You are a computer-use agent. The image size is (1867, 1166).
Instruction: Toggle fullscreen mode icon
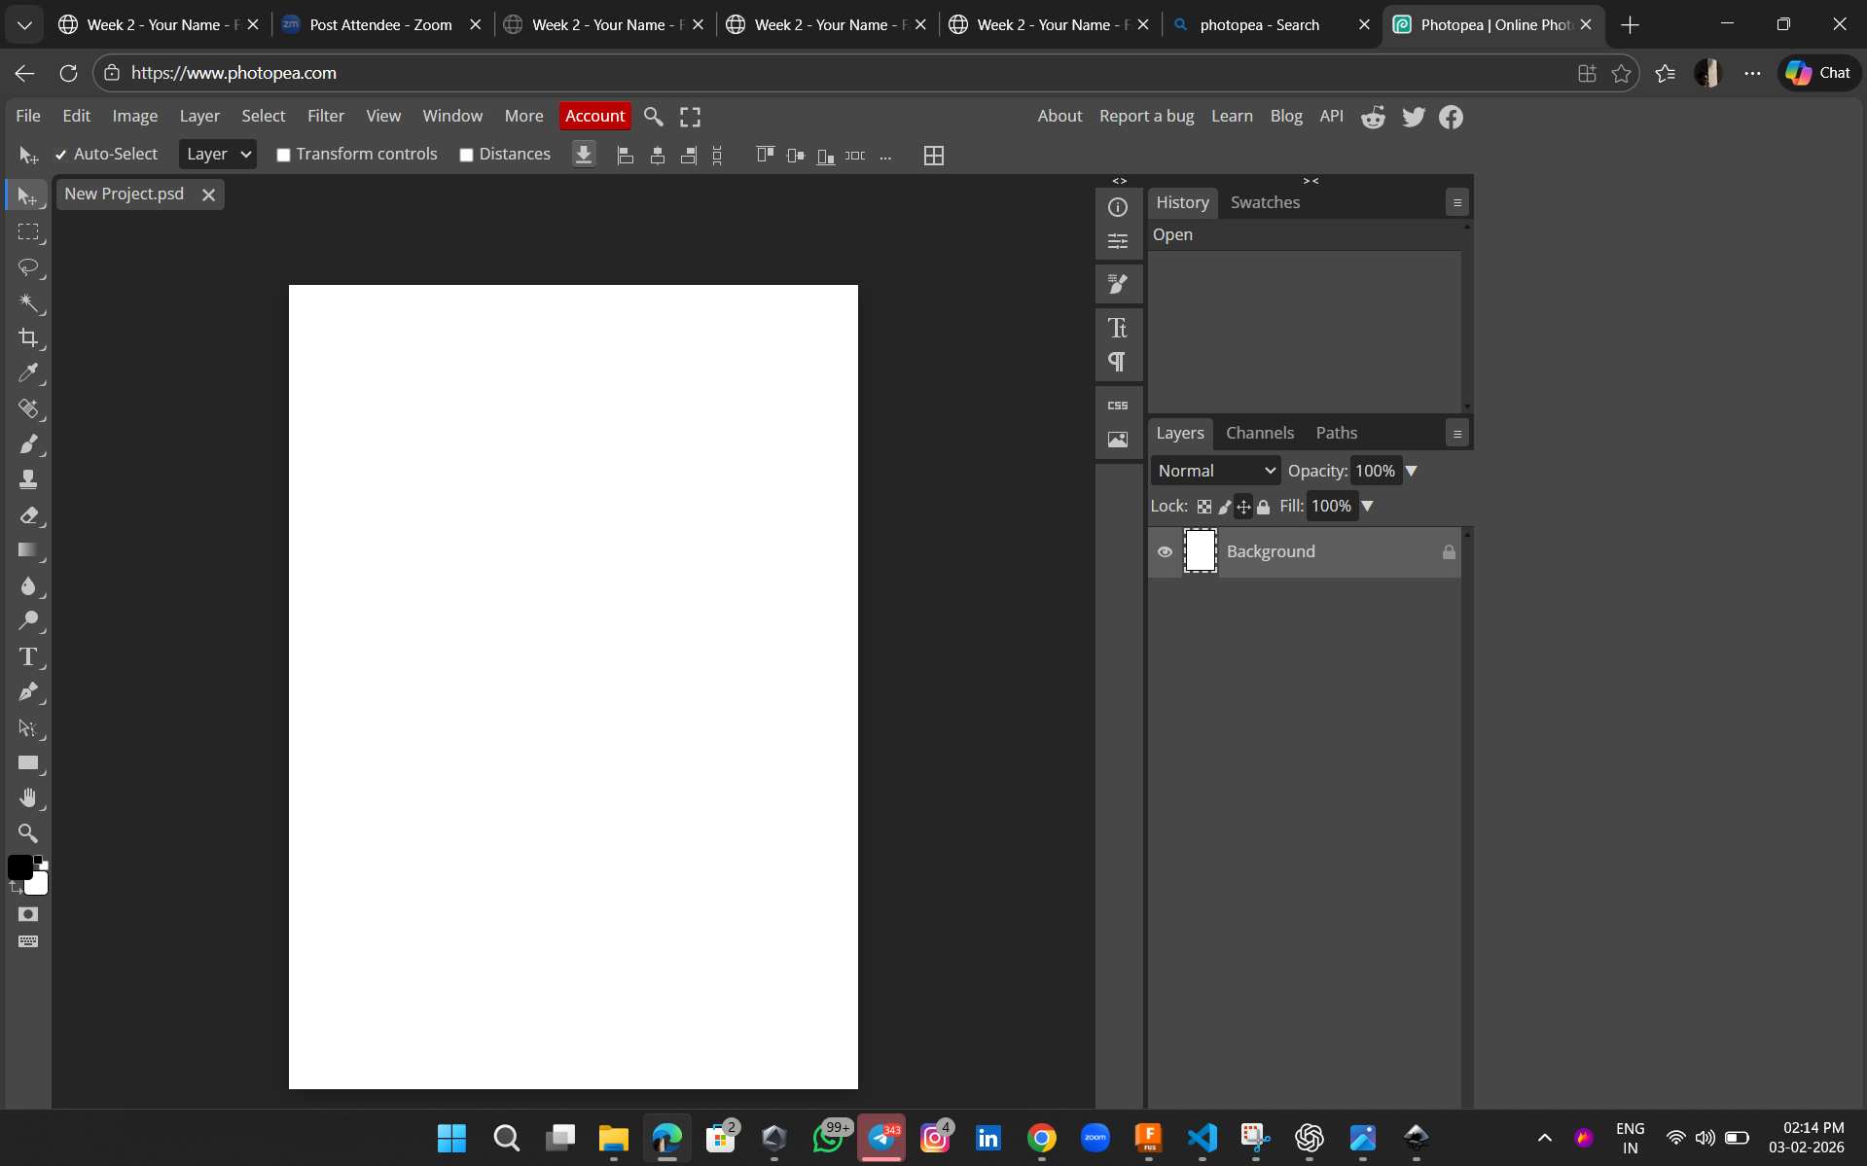point(690,117)
